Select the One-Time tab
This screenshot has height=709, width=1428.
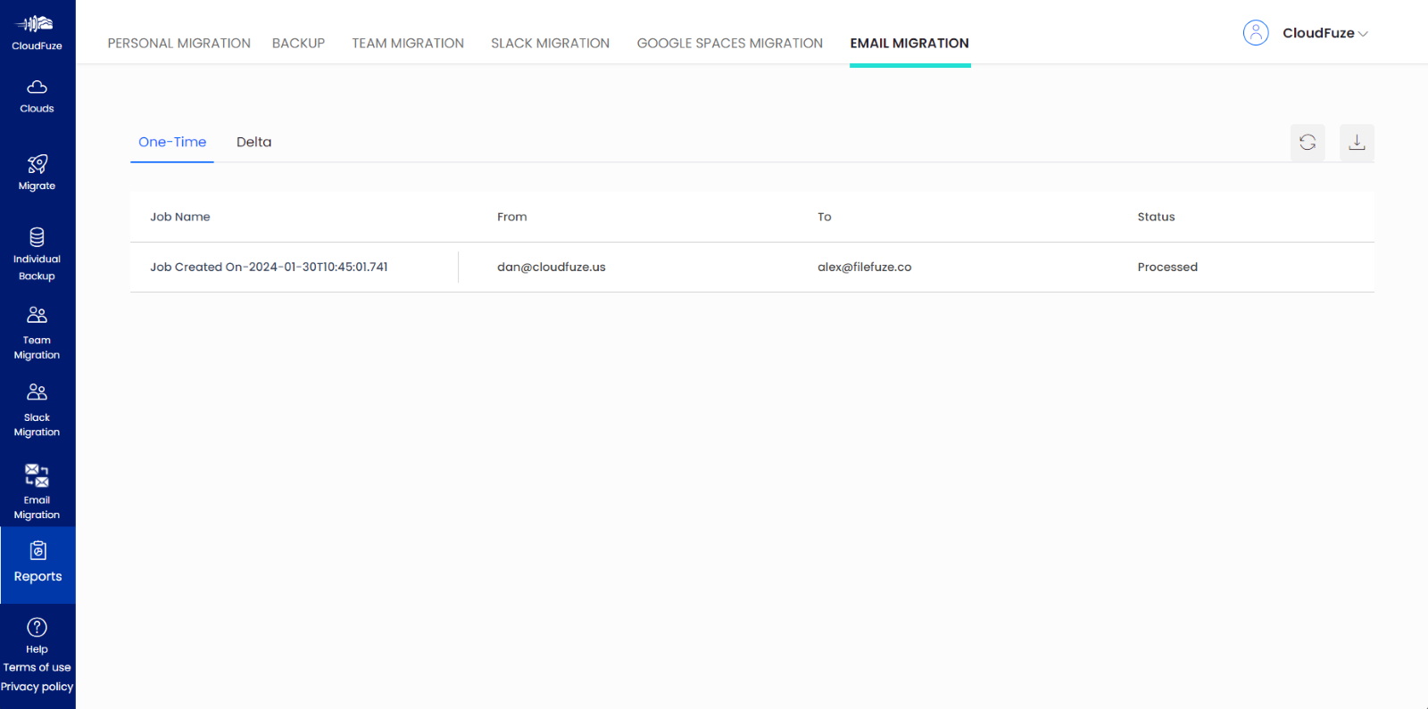[x=172, y=142]
